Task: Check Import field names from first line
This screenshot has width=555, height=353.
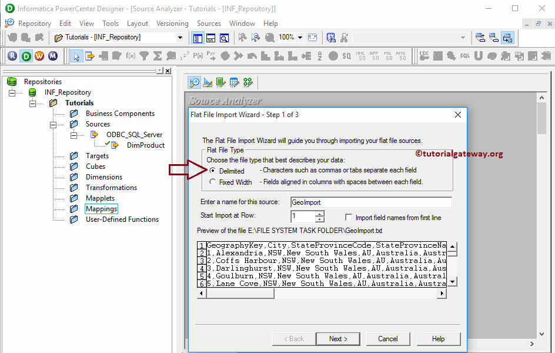Action: (x=349, y=218)
